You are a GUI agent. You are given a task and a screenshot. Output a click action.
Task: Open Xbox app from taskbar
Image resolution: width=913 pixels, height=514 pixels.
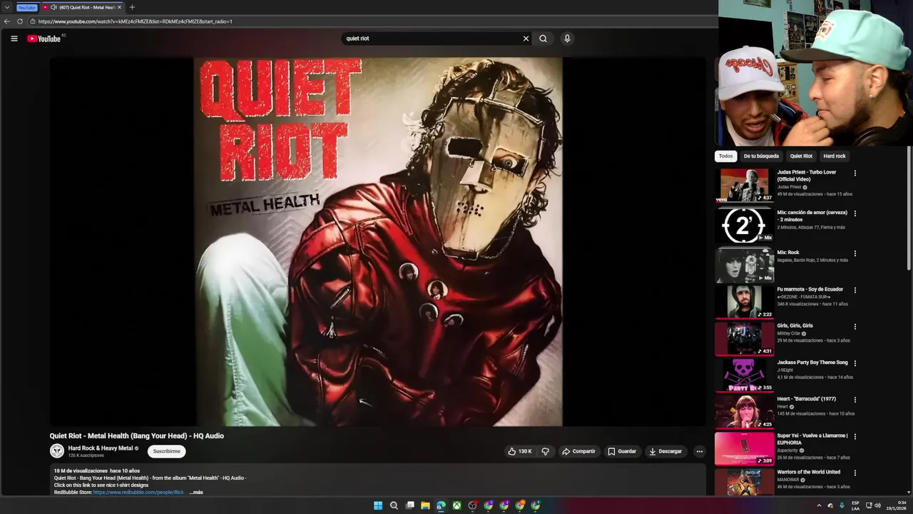point(456,505)
